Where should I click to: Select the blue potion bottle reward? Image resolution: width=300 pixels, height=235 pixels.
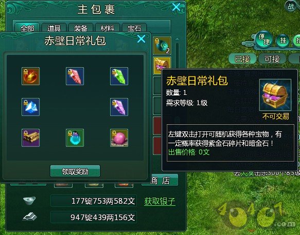75,138
